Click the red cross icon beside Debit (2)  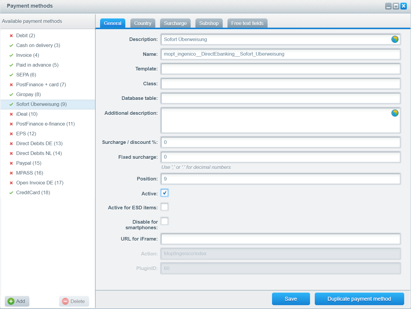[11, 36]
